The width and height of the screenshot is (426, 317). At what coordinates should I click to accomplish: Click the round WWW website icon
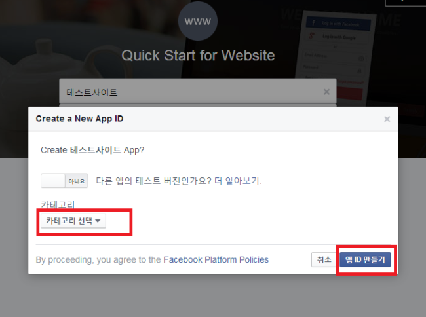198,21
